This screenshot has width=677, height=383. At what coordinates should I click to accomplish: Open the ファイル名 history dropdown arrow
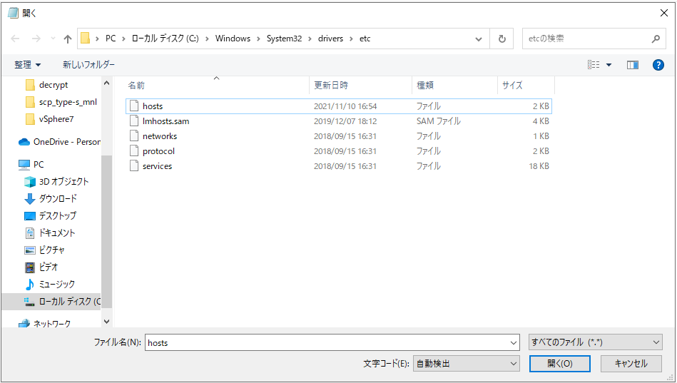(514, 343)
